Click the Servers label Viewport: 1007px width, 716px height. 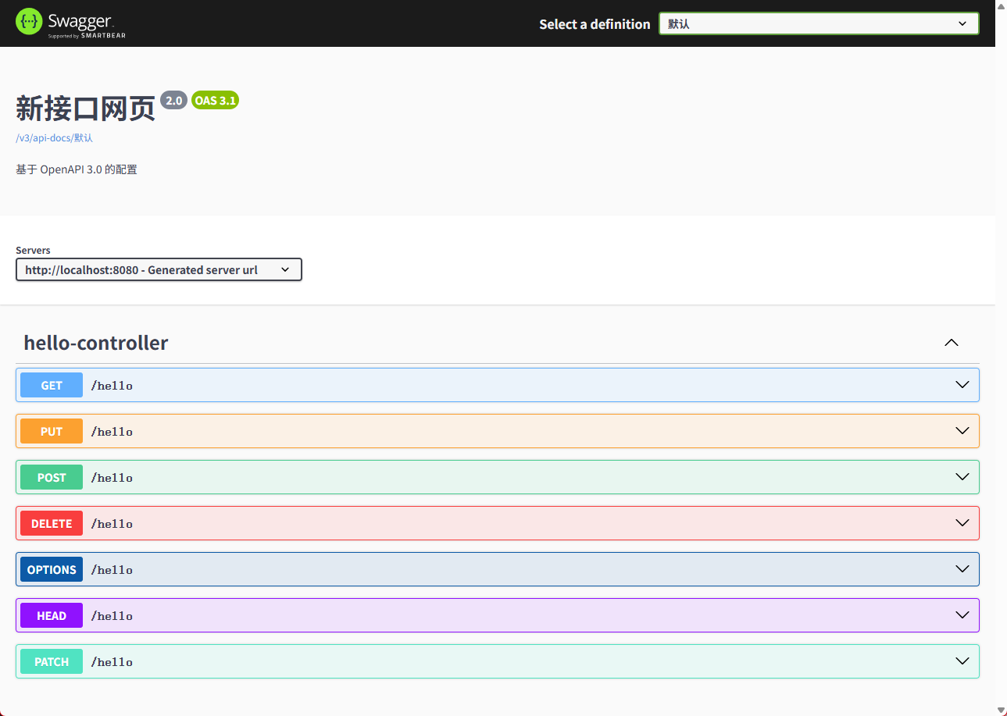click(33, 251)
